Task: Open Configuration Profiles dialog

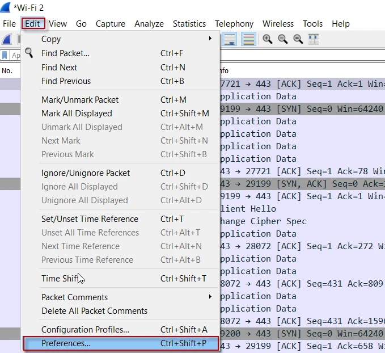Action: pos(85,330)
